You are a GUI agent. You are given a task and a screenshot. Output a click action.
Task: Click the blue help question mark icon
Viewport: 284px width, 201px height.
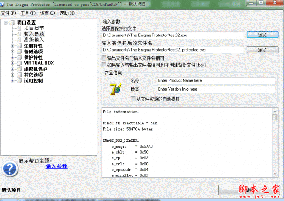pyautogui.click(x=10, y=169)
